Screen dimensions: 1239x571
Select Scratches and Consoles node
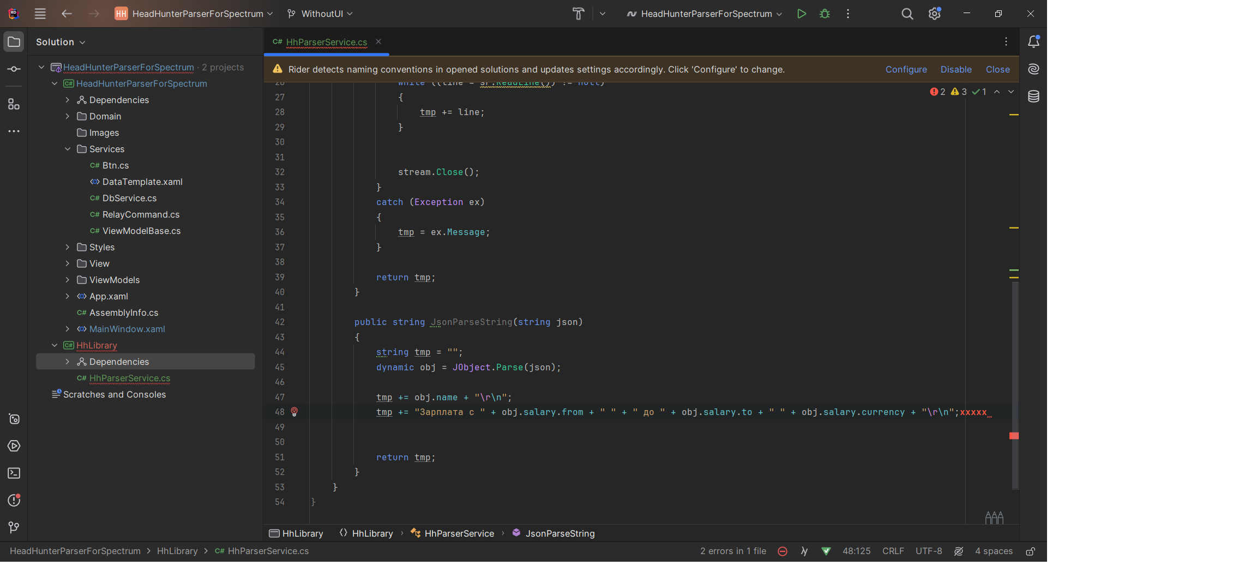pyautogui.click(x=114, y=394)
